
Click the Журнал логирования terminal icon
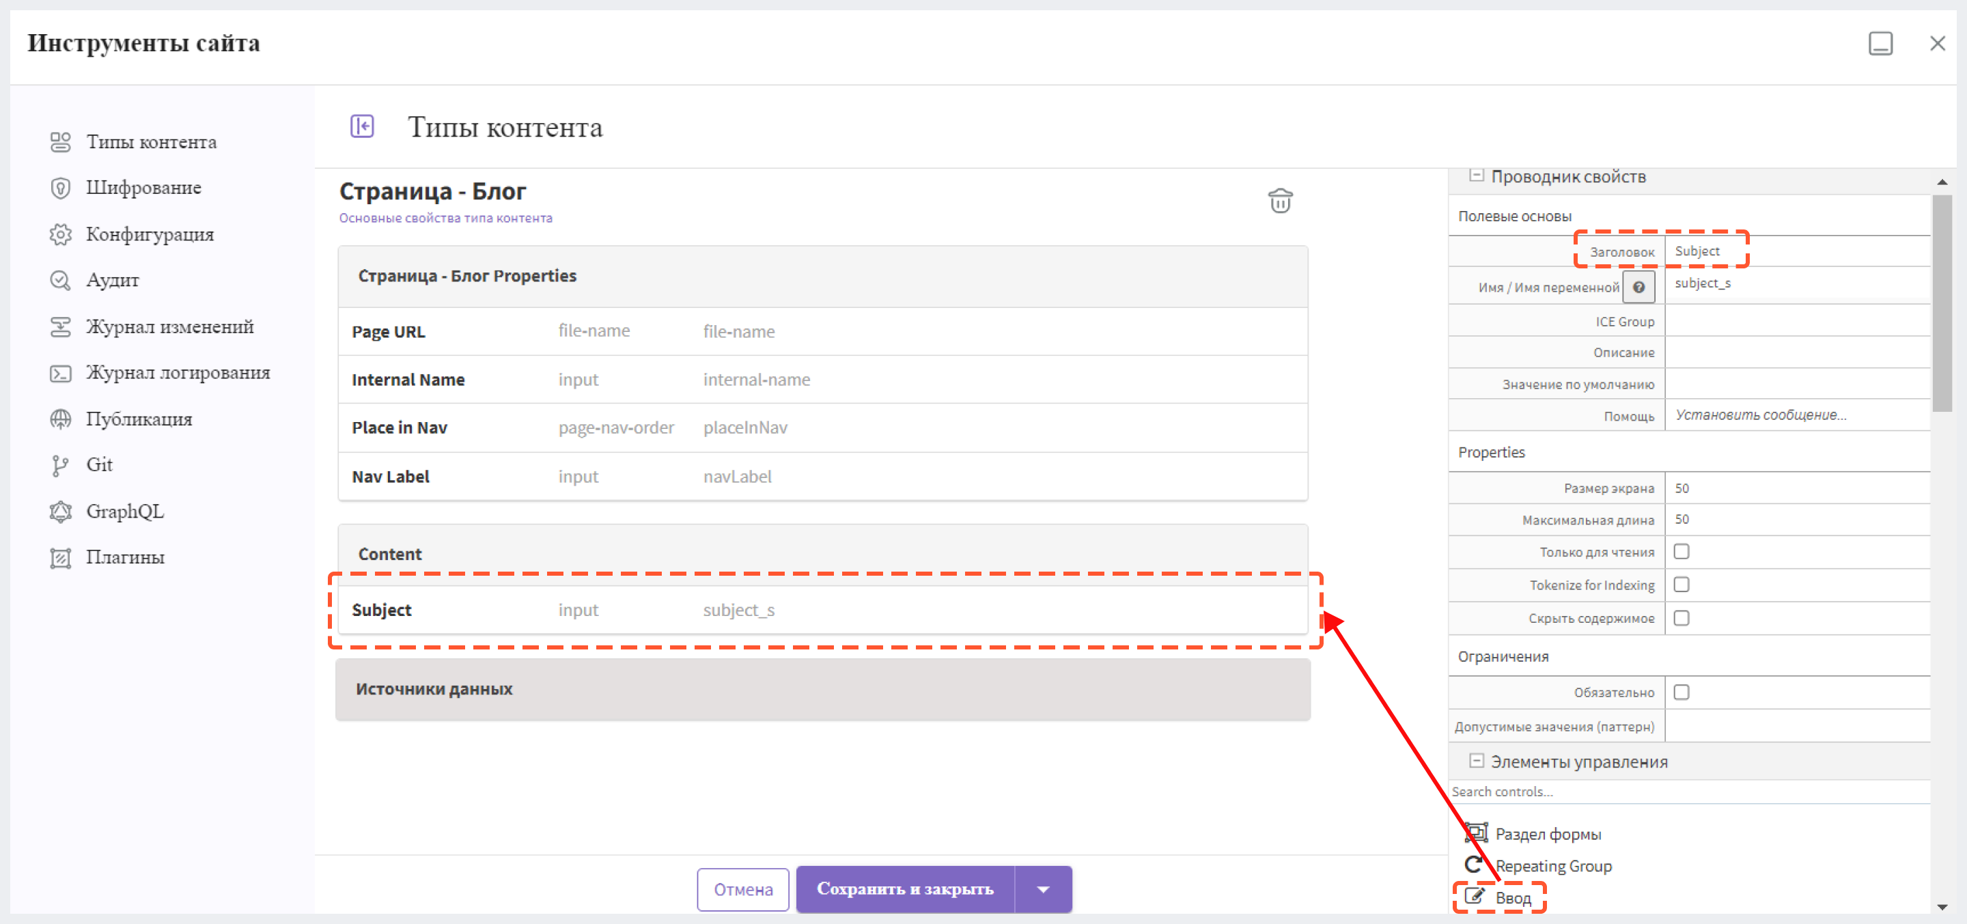coord(60,373)
